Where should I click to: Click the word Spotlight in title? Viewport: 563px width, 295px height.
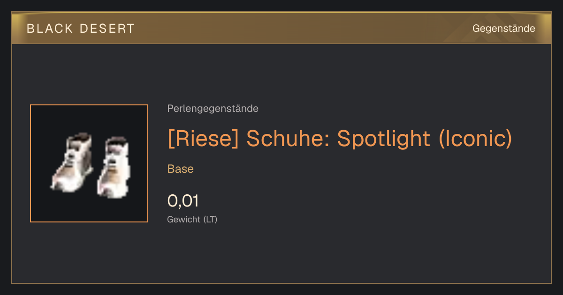tap(383, 138)
